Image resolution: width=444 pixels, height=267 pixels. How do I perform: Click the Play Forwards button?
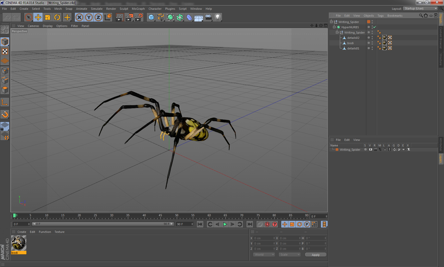point(225,224)
